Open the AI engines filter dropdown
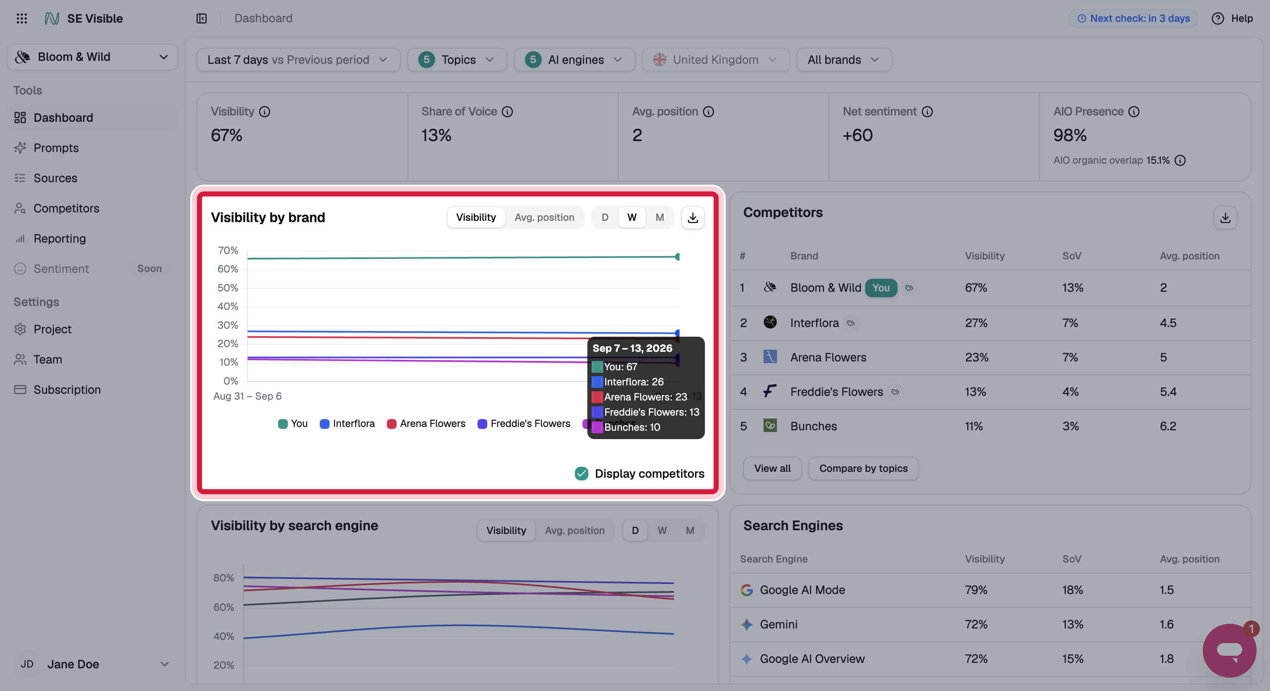This screenshot has height=691, width=1270. point(574,60)
